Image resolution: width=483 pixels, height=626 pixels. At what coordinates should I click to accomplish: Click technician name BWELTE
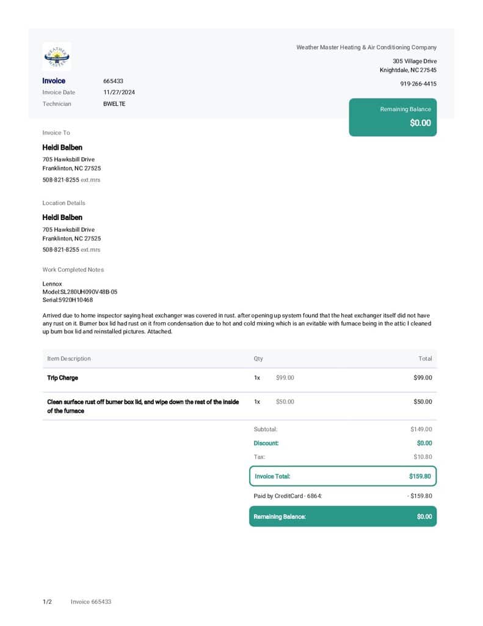(x=114, y=104)
